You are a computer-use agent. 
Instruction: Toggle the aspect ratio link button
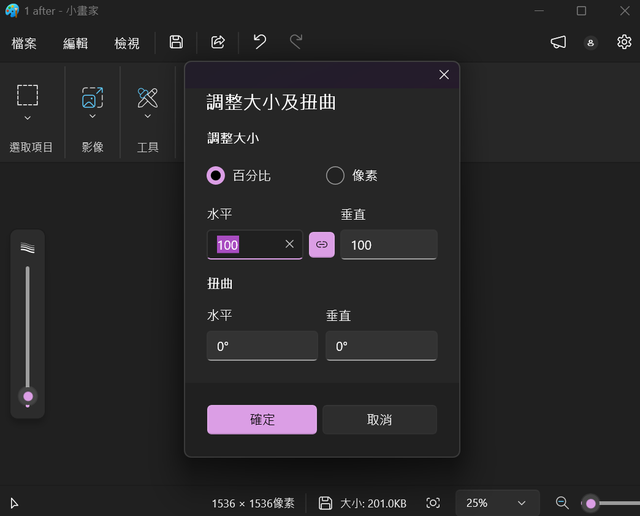tap(322, 245)
